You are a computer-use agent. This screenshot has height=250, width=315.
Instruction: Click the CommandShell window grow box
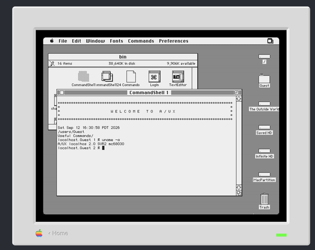[x=239, y=193]
